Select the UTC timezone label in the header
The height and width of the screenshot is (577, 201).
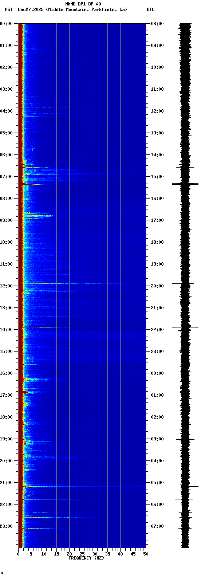click(151, 9)
